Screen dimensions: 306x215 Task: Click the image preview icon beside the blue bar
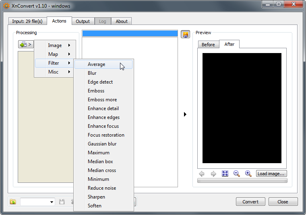(x=185, y=34)
